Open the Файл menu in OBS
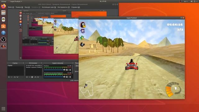Screen dimensions: 199x112 pos(11,7)
